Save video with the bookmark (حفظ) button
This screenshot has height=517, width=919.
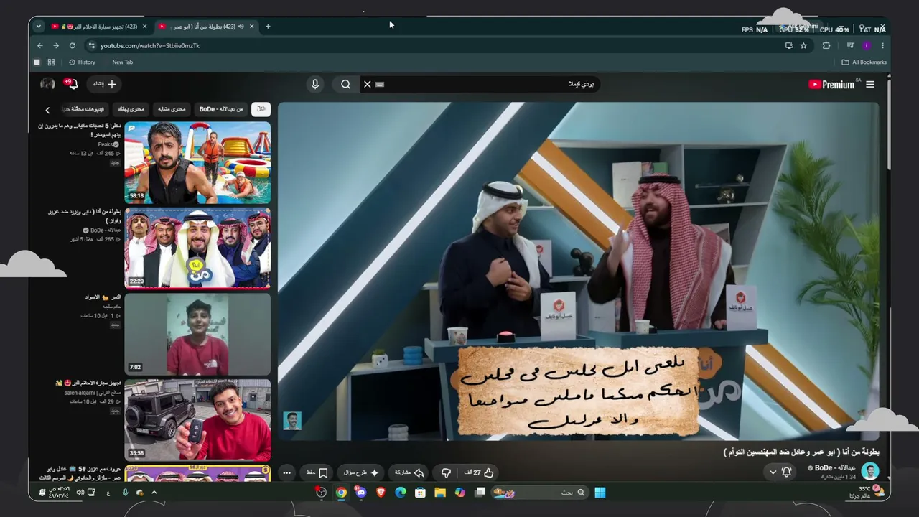click(x=317, y=472)
